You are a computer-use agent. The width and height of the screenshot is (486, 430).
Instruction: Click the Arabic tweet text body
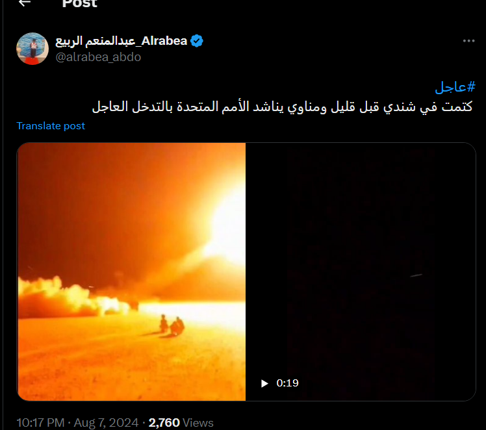tap(282, 107)
